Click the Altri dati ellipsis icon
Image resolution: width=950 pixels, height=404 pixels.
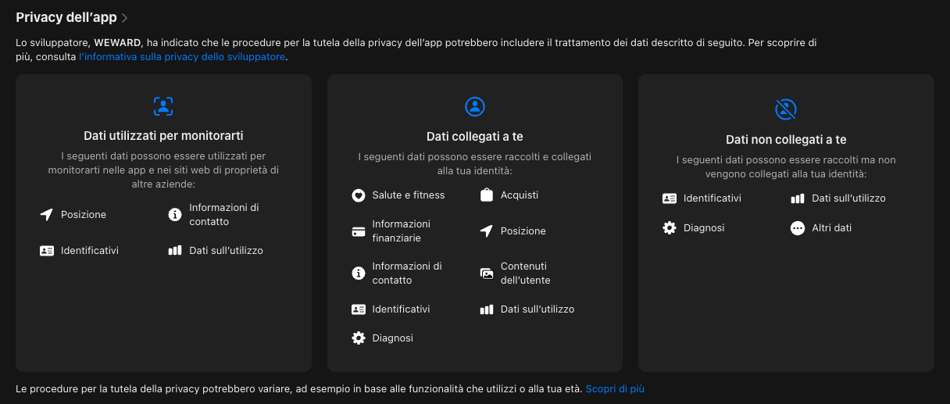point(798,228)
